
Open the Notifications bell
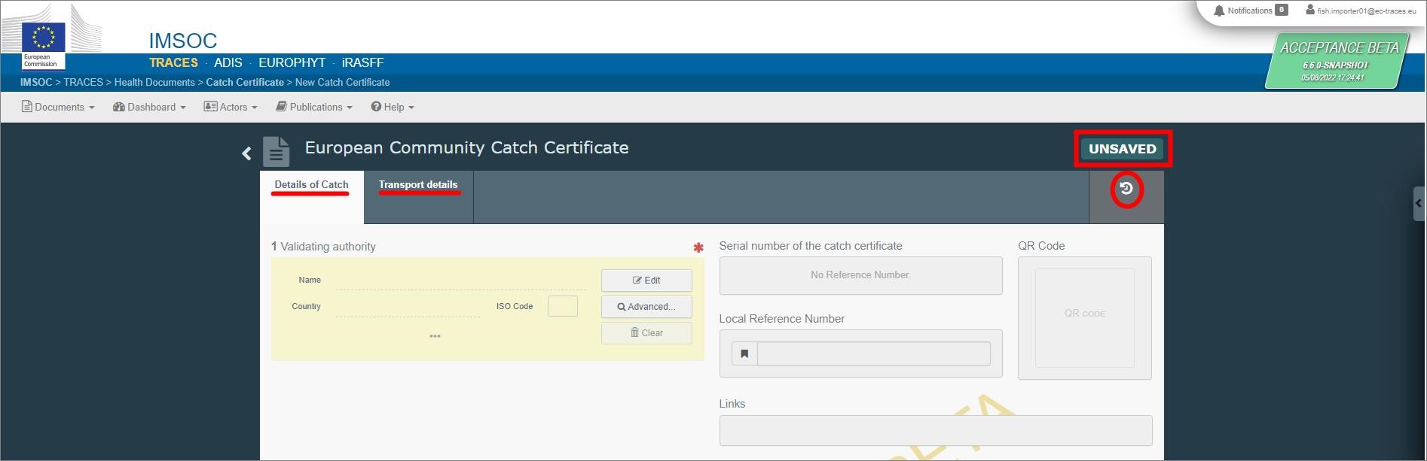click(x=1219, y=11)
